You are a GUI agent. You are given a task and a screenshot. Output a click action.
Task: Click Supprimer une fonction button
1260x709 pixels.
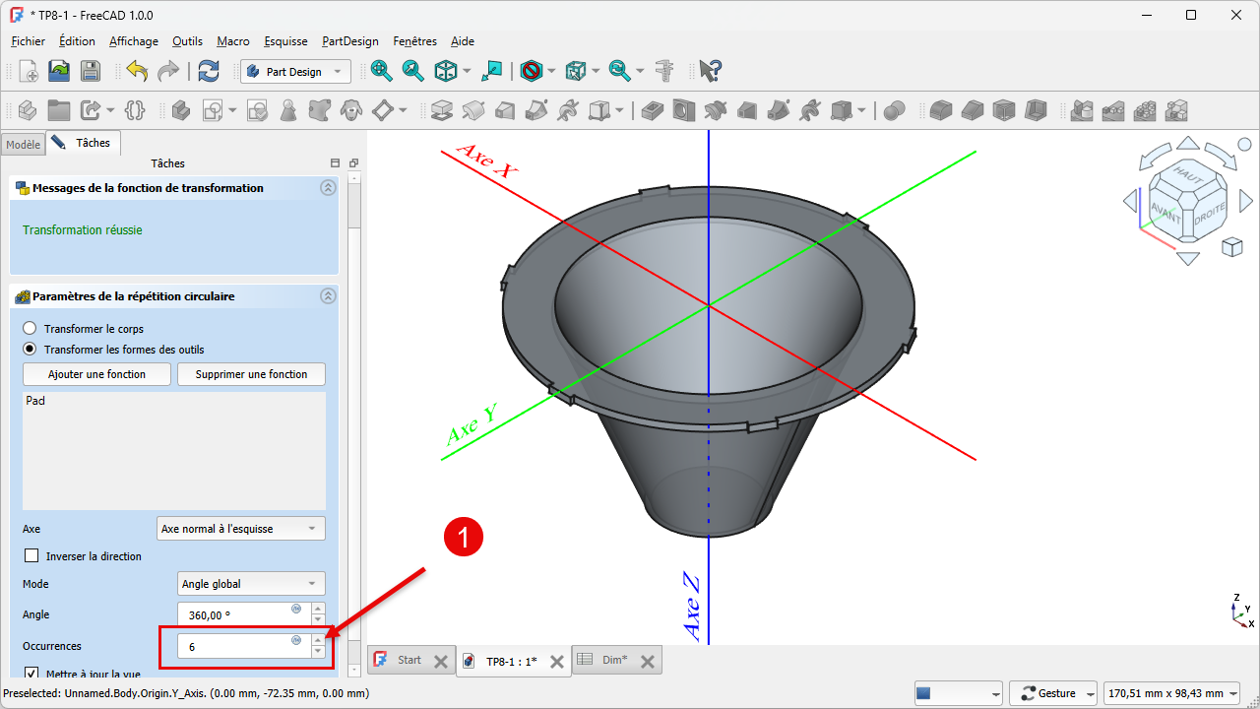point(251,374)
